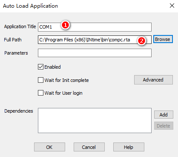The image size is (178, 157).
Task: Click the Dependencies label
Action: point(19,111)
